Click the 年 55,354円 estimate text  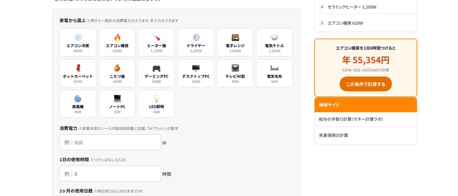[366, 60]
